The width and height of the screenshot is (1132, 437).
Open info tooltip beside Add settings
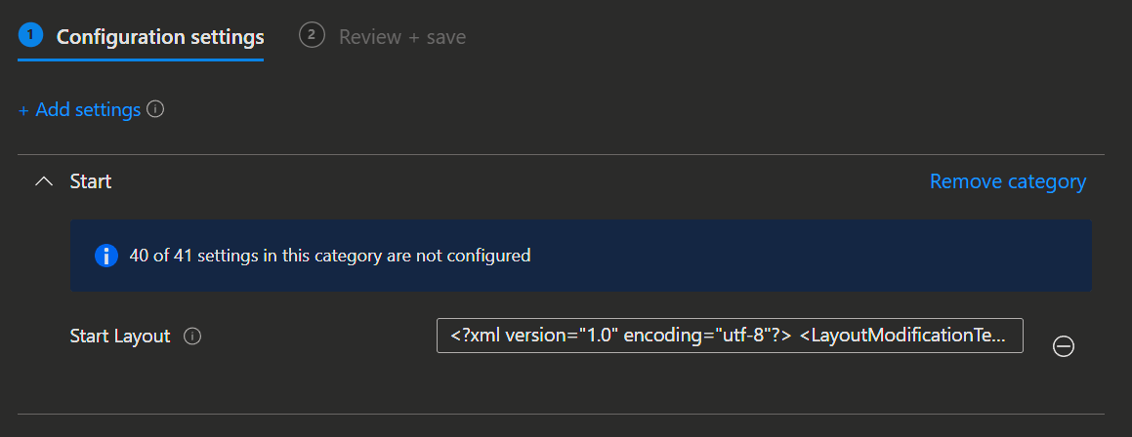click(155, 110)
